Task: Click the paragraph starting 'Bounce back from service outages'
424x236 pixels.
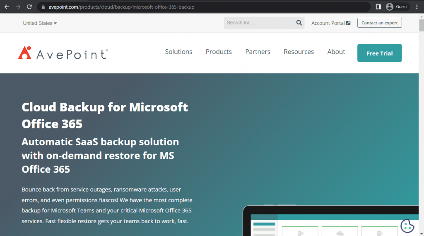Action: coord(107,205)
